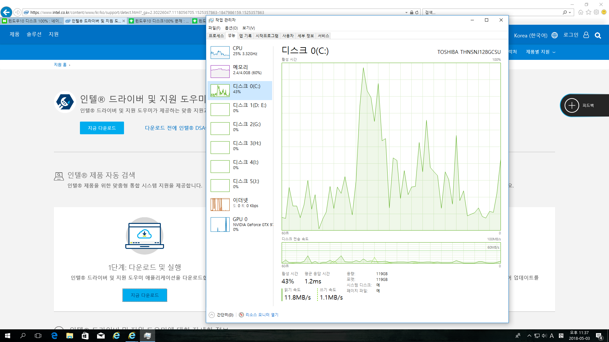This screenshot has width=609, height=342.
Task: Collapse Task Manager with the 간단히 arrow
Action: point(212,315)
